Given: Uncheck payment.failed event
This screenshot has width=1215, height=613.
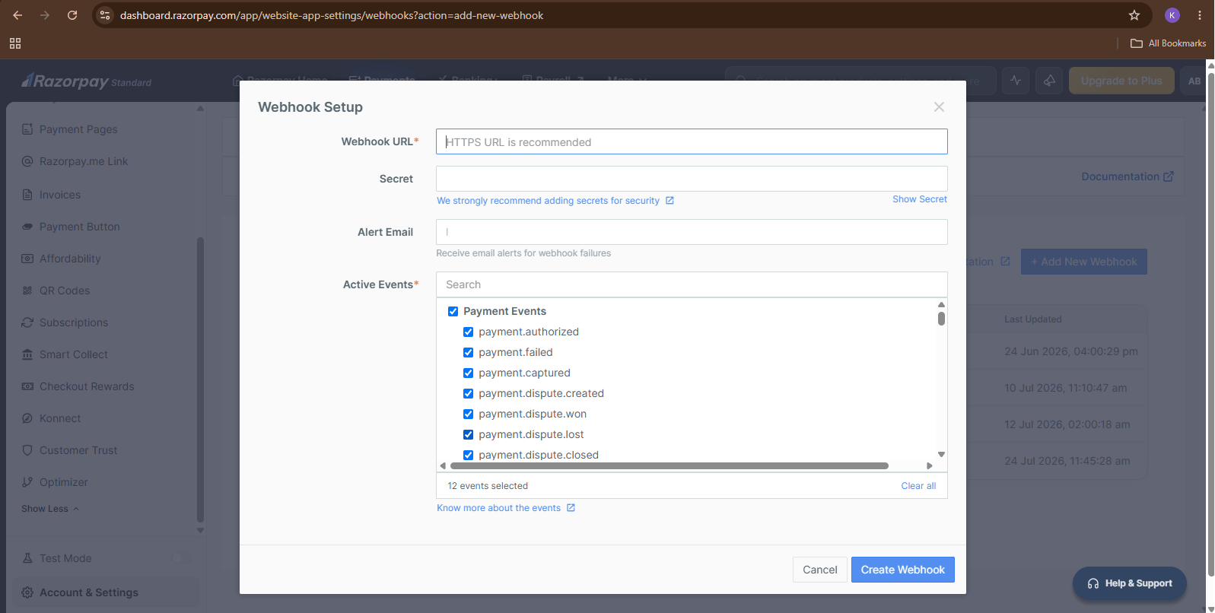Looking at the screenshot, I should [x=468, y=352].
